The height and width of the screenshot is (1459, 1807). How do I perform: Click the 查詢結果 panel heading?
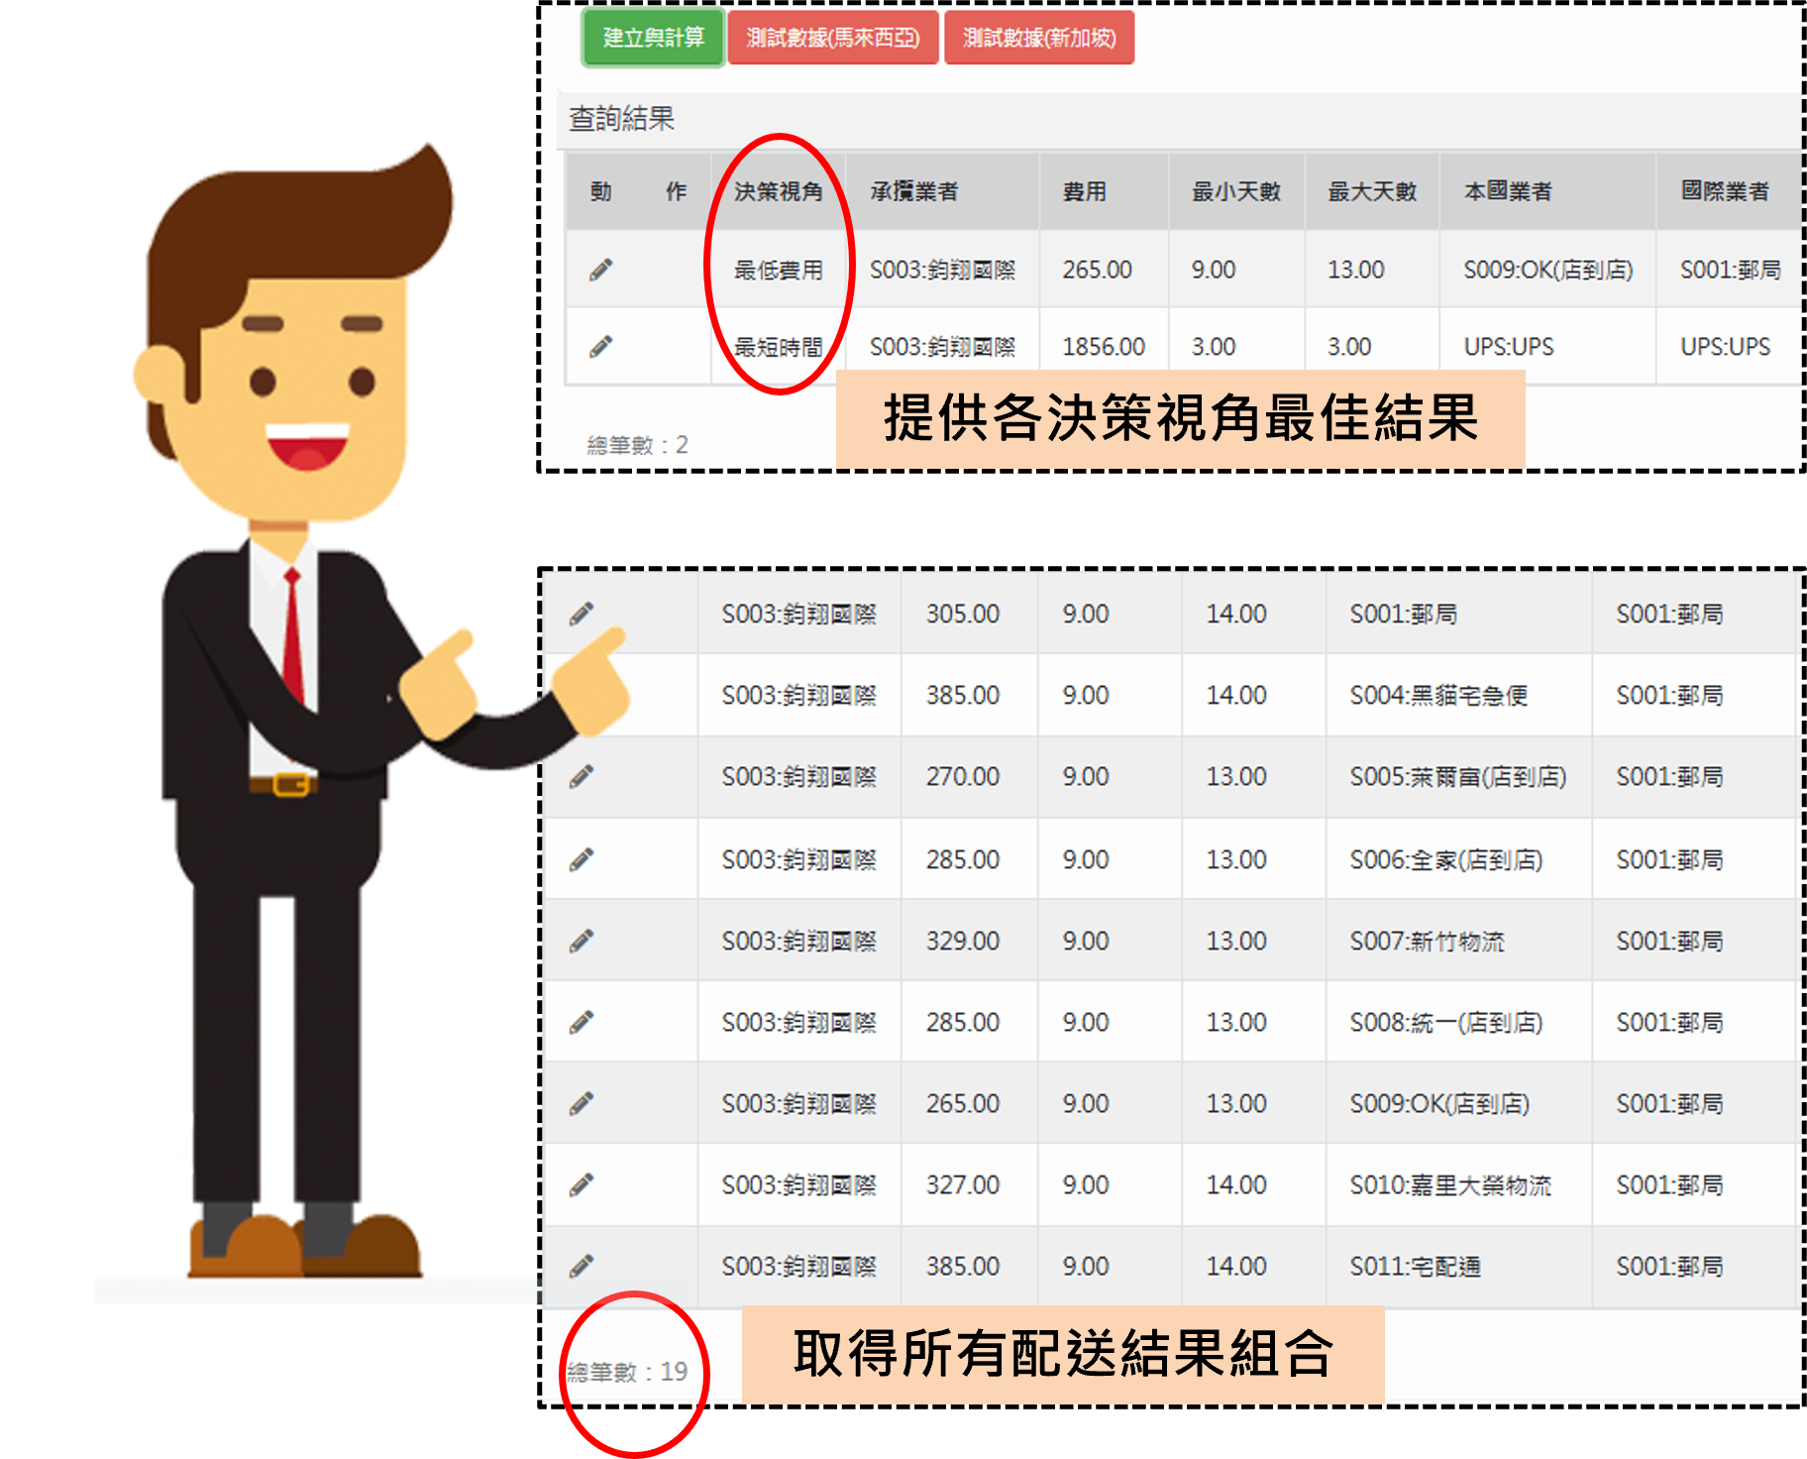pyautogui.click(x=621, y=119)
